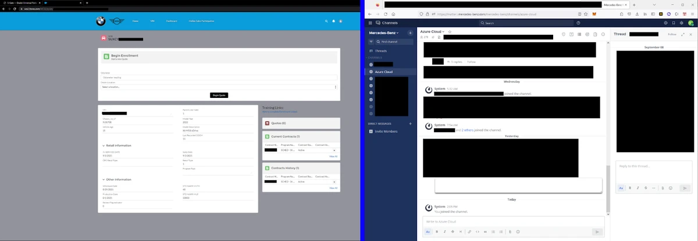This screenshot has width=698, height=241.
Task: Click the BMW logo in header
Action: 101,21
